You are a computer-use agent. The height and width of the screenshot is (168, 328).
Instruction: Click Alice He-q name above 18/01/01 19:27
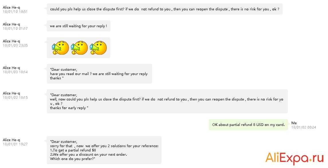[11, 140]
